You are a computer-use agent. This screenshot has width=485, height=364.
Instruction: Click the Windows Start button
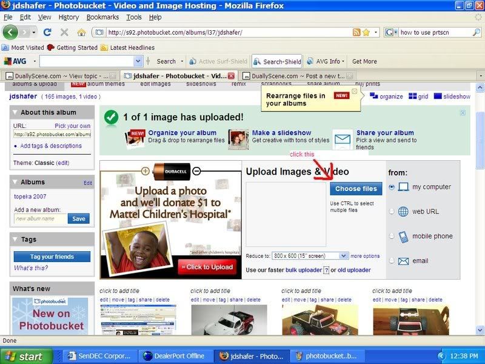click(22, 356)
